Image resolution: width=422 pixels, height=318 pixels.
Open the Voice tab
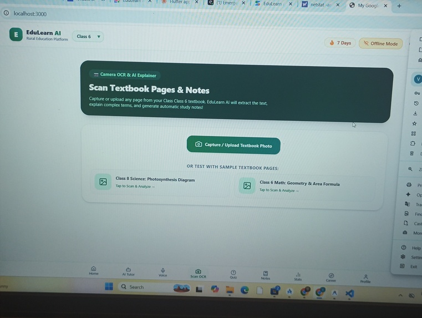pyautogui.click(x=163, y=272)
